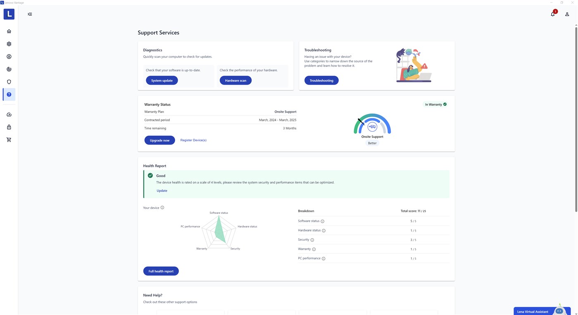Click the Lenovo L logo
The width and height of the screenshot is (578, 315).
point(9,14)
